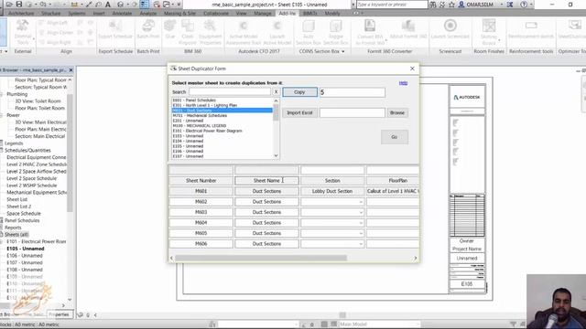Screen dimensions: 586x329
Task: Open the Section dropdown in row M606
Action: [361, 244]
